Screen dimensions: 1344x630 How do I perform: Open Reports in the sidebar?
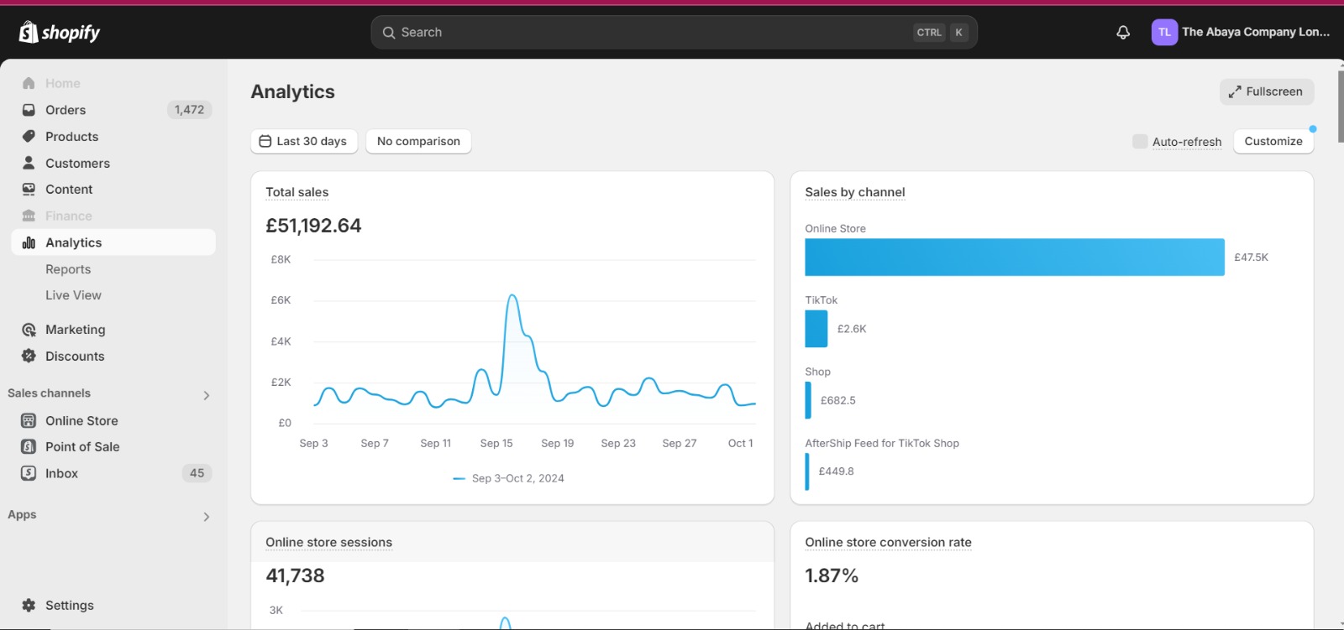[68, 269]
